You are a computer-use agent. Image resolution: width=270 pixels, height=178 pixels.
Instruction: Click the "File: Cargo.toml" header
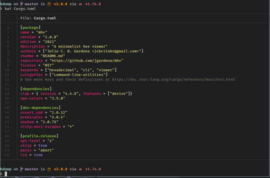[38, 18]
